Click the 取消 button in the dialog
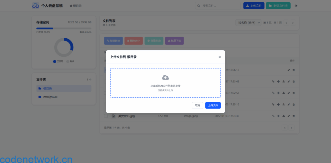Viewport: 331px width, 163px height. click(x=198, y=105)
